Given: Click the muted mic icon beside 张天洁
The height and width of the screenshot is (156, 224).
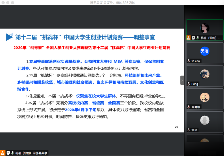Looking at the screenshot, I should 188,61.
